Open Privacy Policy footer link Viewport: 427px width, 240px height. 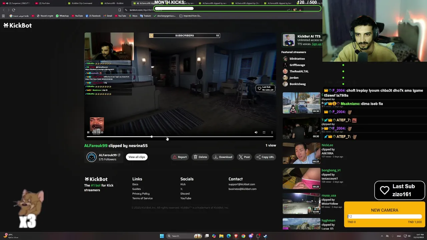[x=141, y=194]
